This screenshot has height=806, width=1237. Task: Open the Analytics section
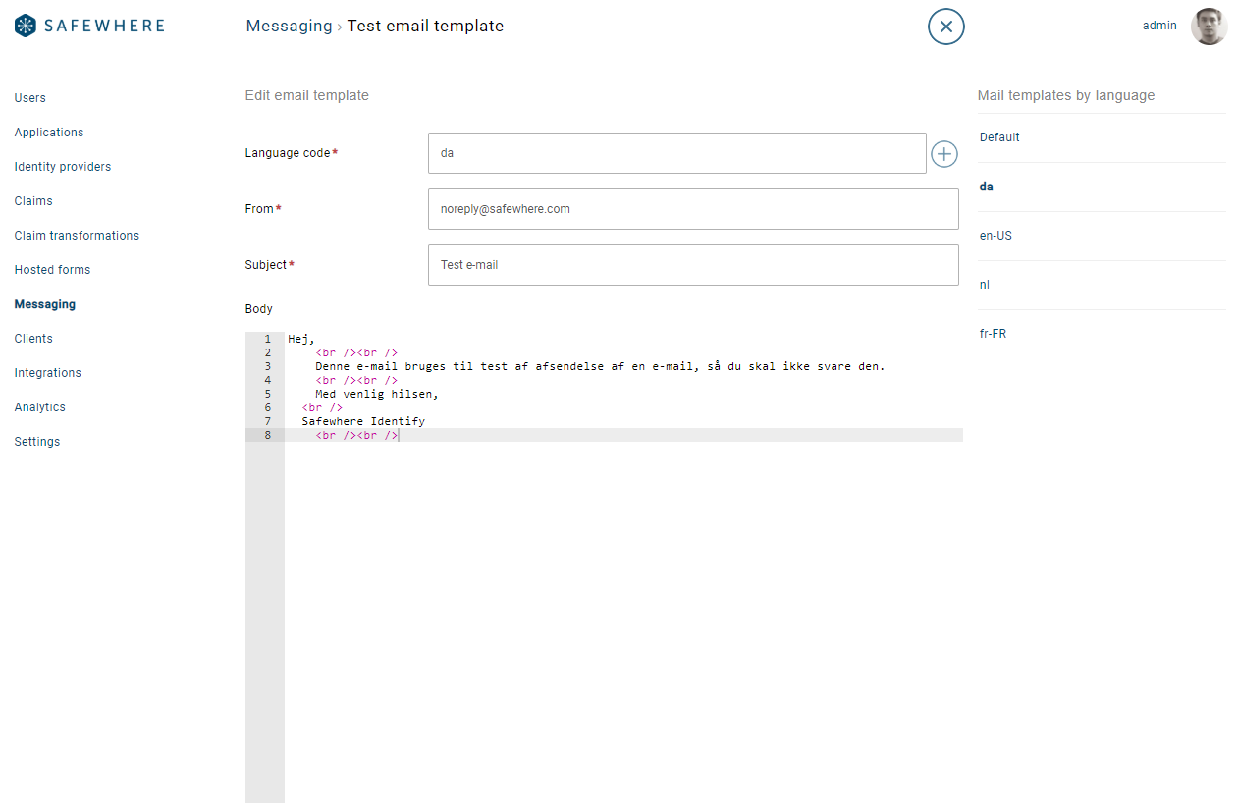(39, 406)
